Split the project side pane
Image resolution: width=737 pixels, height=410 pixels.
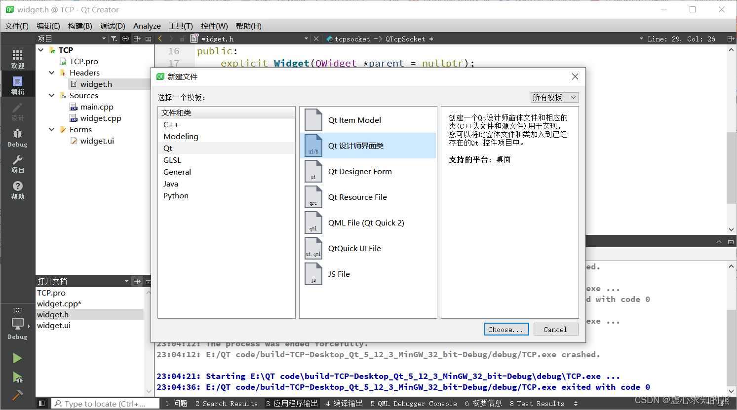137,38
